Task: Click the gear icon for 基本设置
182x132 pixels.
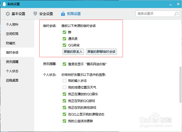Action: (x=8, y=14)
